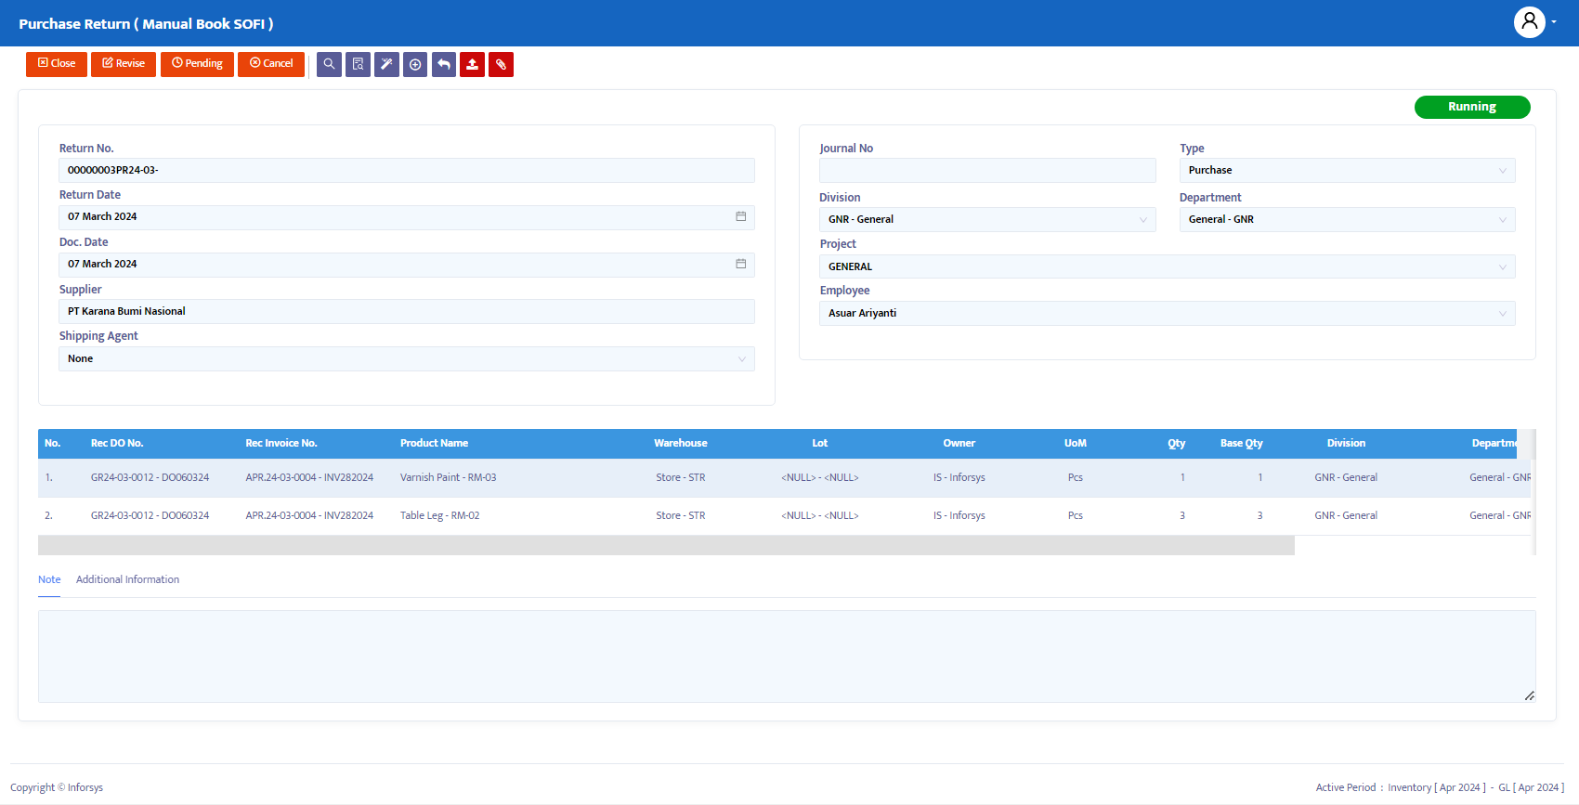Open the document preview icon
Image resolution: width=1579 pixels, height=805 pixels.
click(x=358, y=64)
